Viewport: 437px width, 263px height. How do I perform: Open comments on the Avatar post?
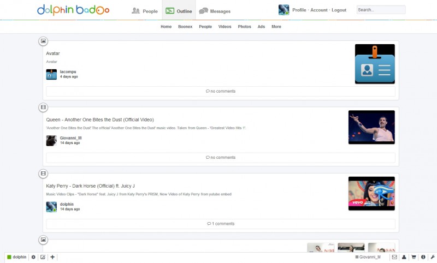point(221,91)
